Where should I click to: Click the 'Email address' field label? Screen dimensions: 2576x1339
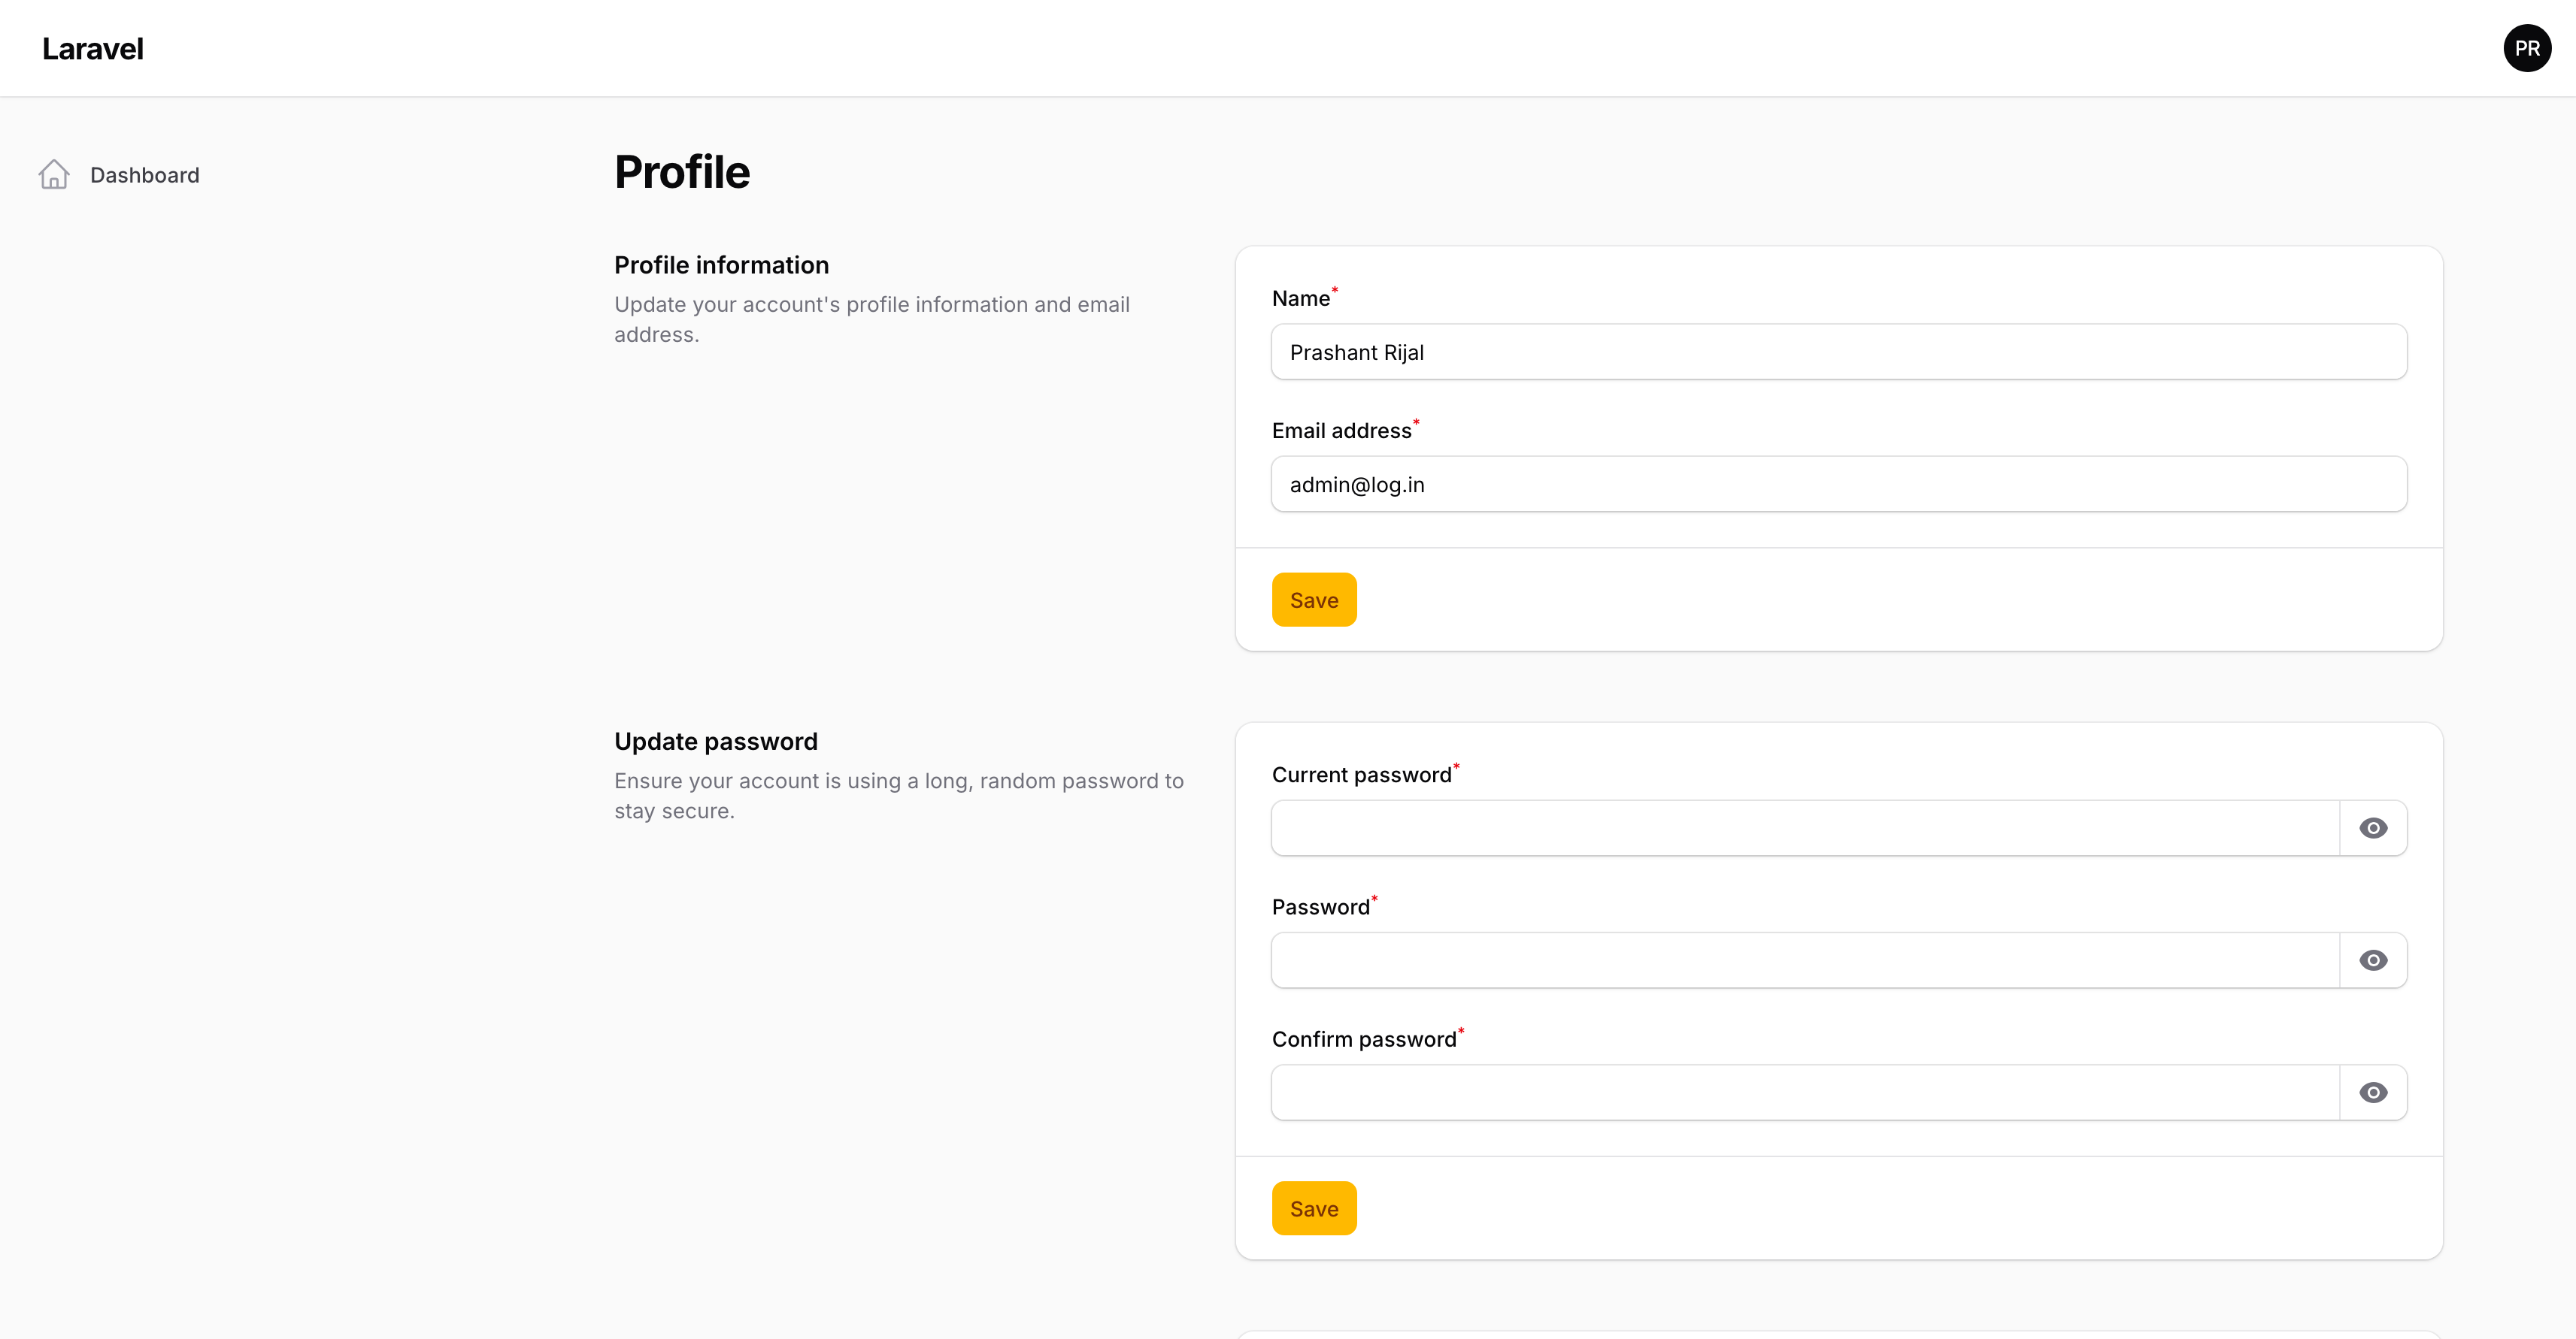coord(1342,431)
